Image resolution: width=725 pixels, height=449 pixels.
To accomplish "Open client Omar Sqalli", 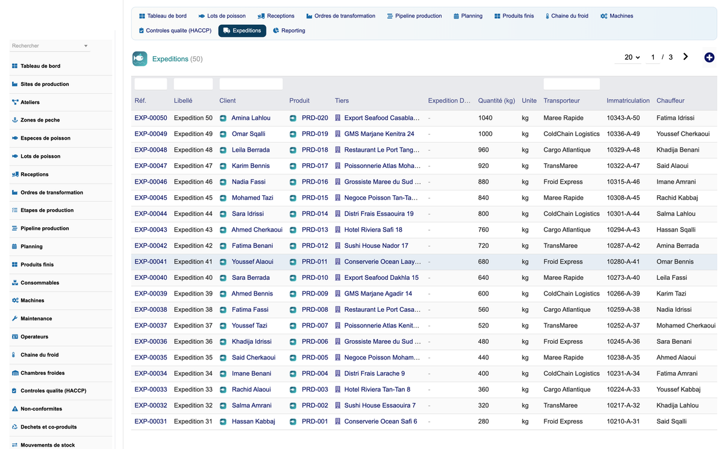I will (x=248, y=134).
